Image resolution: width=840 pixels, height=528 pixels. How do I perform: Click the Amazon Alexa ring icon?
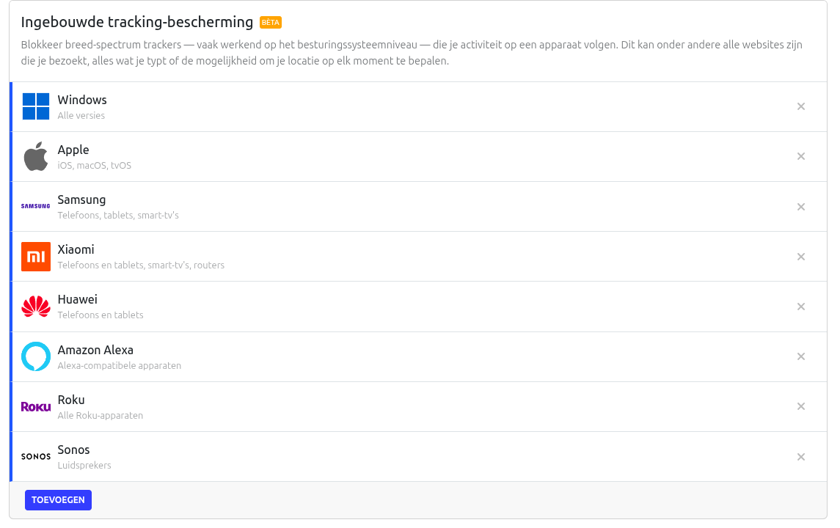(x=36, y=356)
